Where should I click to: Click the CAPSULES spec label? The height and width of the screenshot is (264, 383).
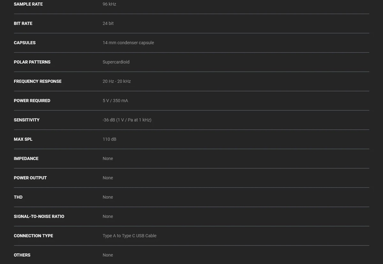click(x=25, y=43)
